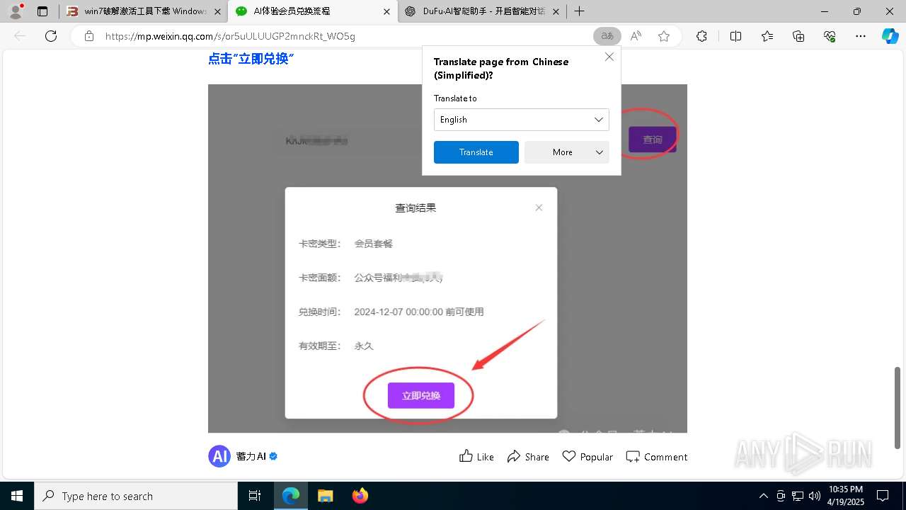Image resolution: width=906 pixels, height=510 pixels.
Task: Close the win7 activation tool tab
Action: (217, 11)
